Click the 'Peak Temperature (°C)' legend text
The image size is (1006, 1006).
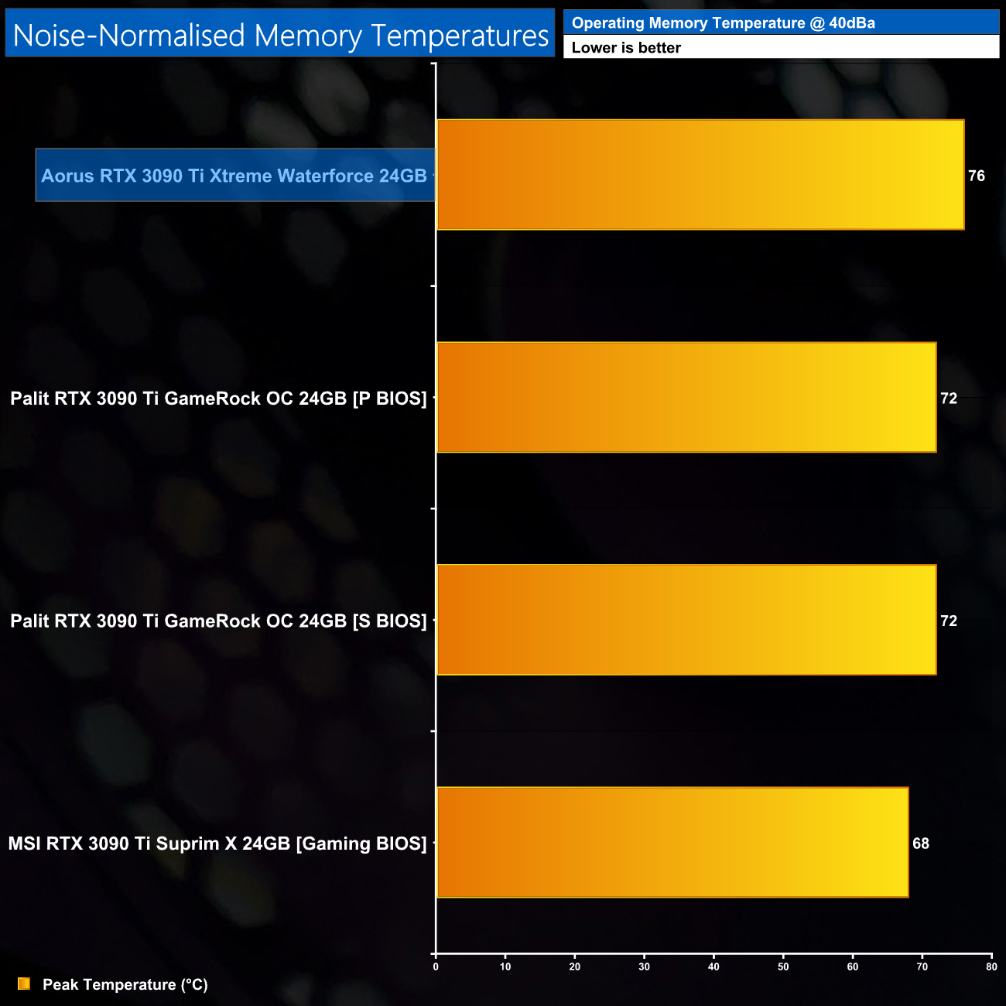point(125,984)
